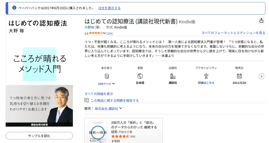The image size is (269, 143).
Task: Open すべてのフォーマットとエディションを見る link
Action: (233, 33)
